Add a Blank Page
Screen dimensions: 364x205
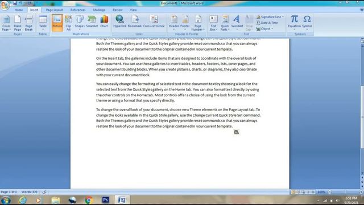click(18, 23)
